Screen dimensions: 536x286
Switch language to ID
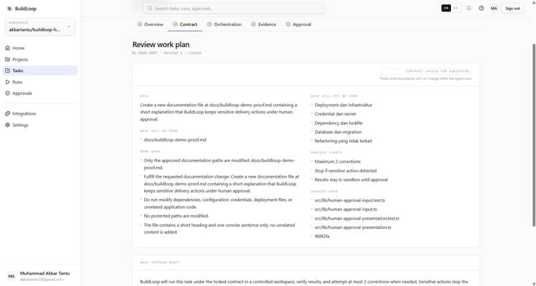[456, 8]
